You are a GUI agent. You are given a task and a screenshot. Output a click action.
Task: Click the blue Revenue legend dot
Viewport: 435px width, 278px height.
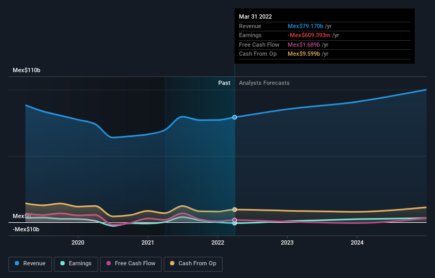(x=17, y=263)
